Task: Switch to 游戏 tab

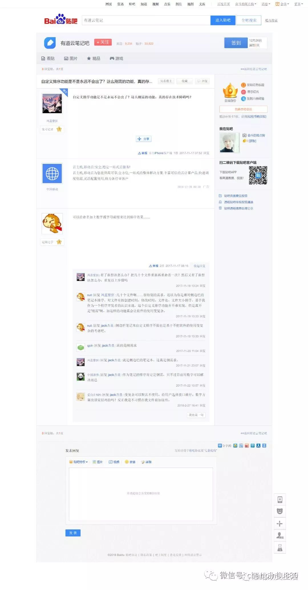Action: click(116, 58)
